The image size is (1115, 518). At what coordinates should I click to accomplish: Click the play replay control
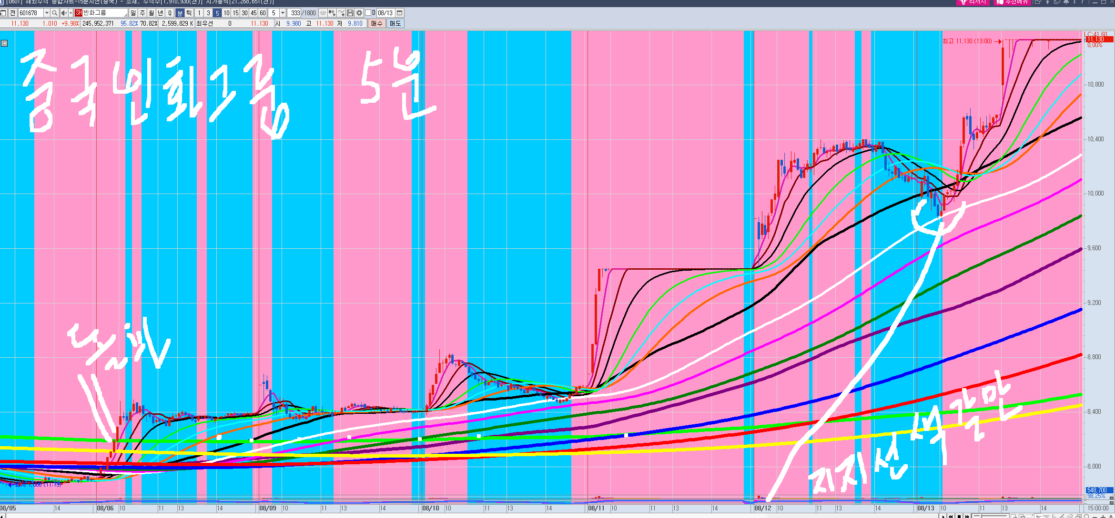coord(943,517)
